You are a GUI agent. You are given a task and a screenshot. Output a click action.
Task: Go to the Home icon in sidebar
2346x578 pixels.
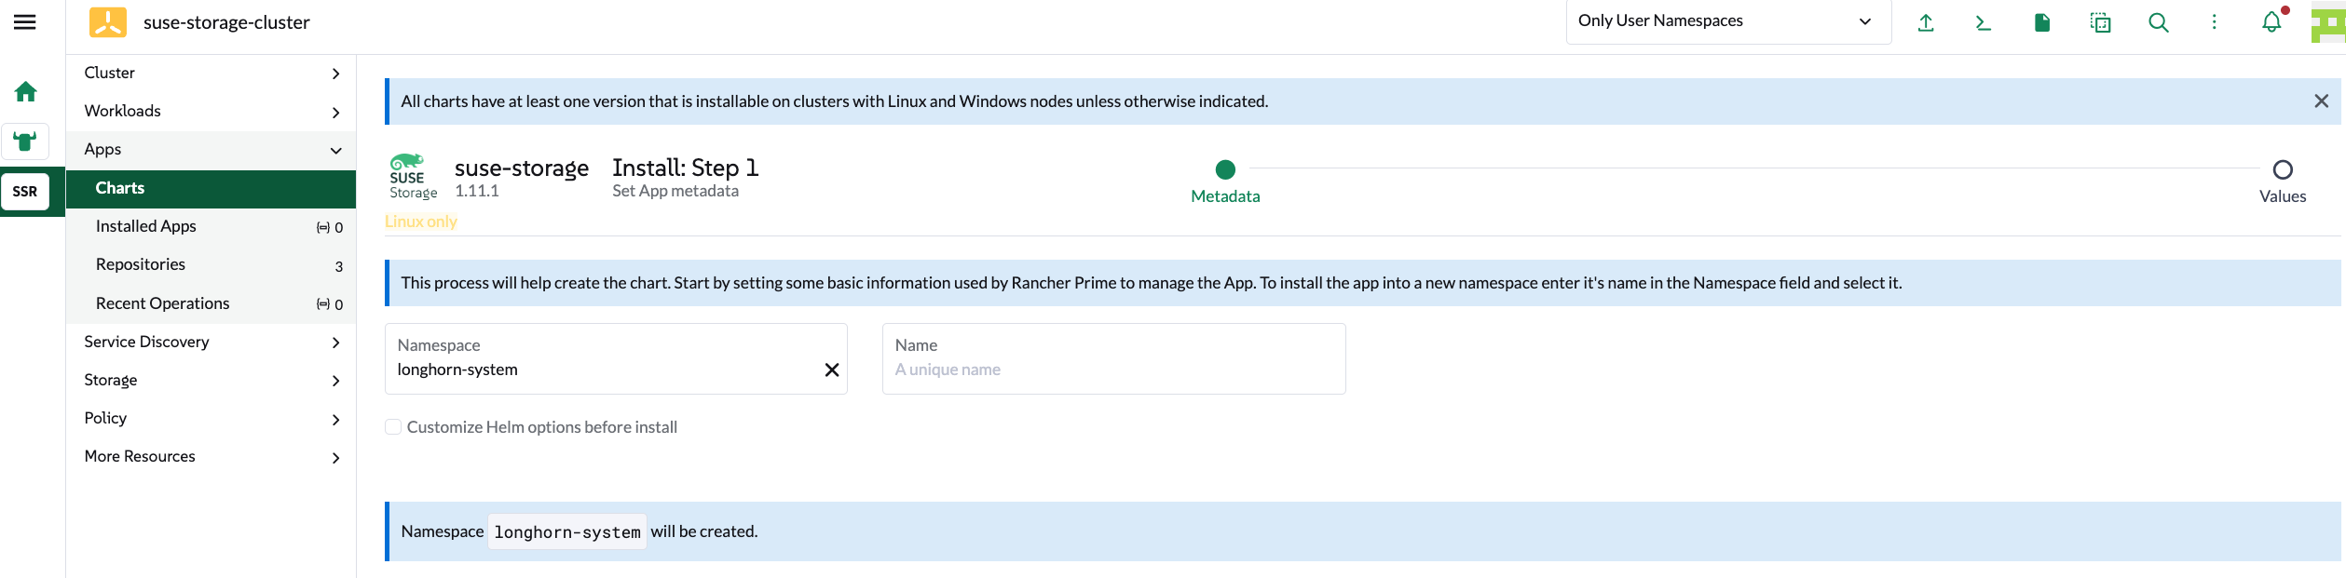pyautogui.click(x=25, y=91)
